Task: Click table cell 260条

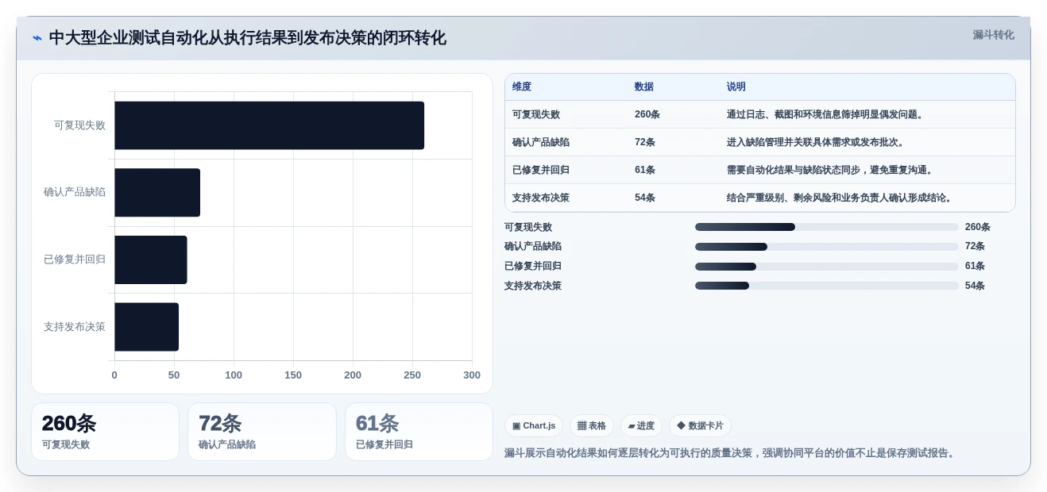Action: (x=647, y=114)
